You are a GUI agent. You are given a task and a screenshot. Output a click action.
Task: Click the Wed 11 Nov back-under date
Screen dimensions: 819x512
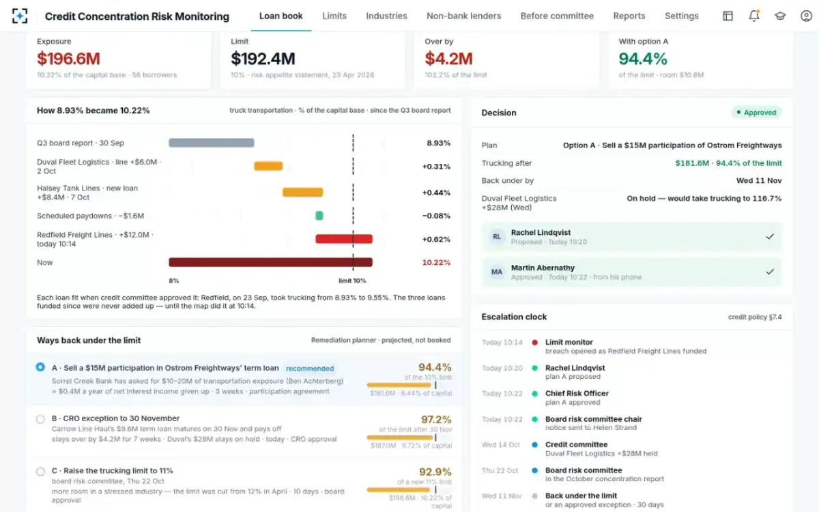(759, 181)
